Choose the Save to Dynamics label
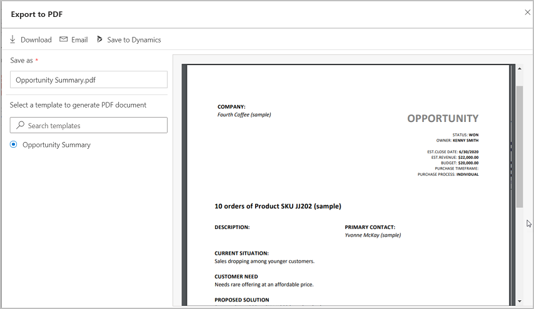534x309 pixels. tap(134, 39)
